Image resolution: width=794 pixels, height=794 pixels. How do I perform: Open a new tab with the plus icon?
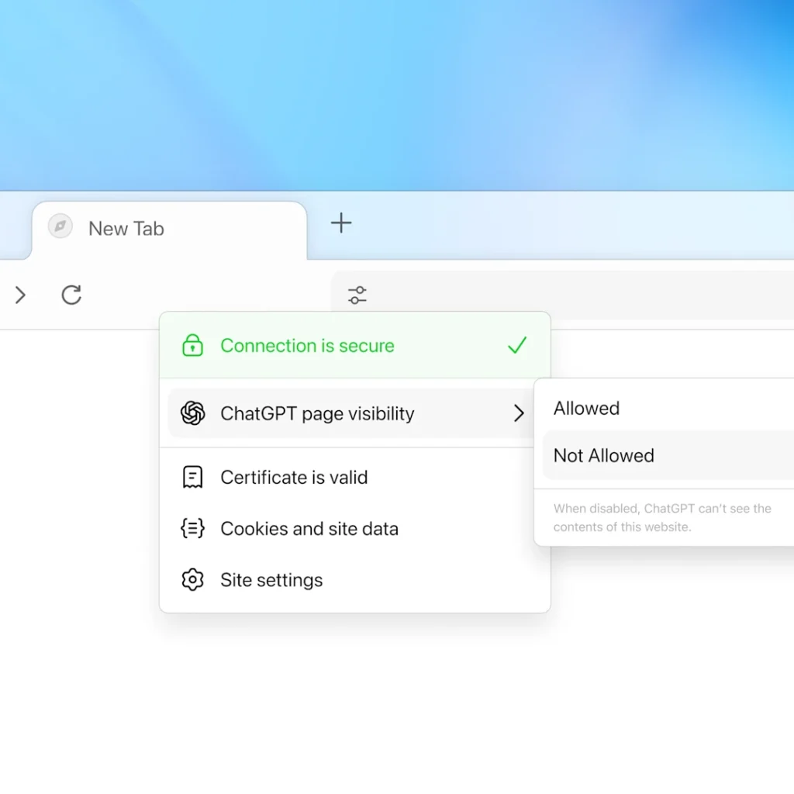pos(341,223)
